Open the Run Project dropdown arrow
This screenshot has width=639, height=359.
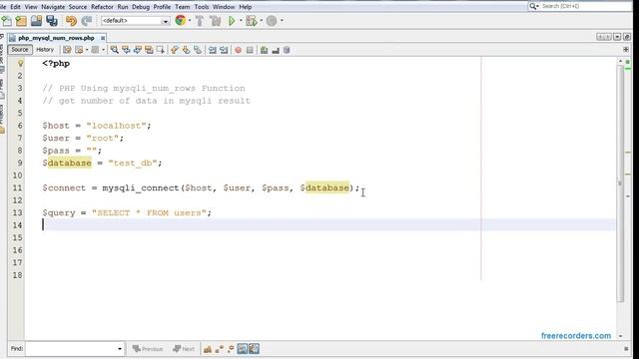pos(241,21)
